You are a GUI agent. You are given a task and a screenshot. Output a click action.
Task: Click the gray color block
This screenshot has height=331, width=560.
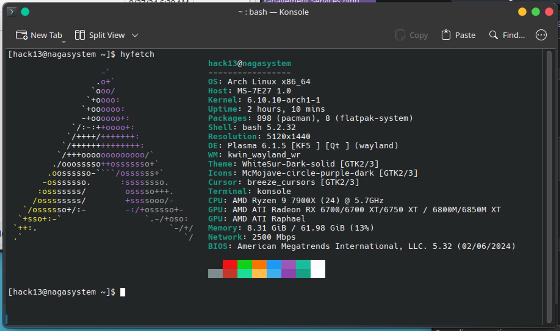(x=215, y=273)
